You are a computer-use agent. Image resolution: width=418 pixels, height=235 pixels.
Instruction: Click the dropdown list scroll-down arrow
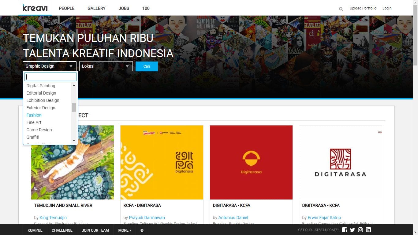coord(74,141)
